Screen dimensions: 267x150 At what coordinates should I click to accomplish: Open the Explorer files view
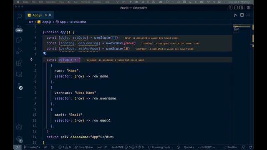click(x=19, y=40)
